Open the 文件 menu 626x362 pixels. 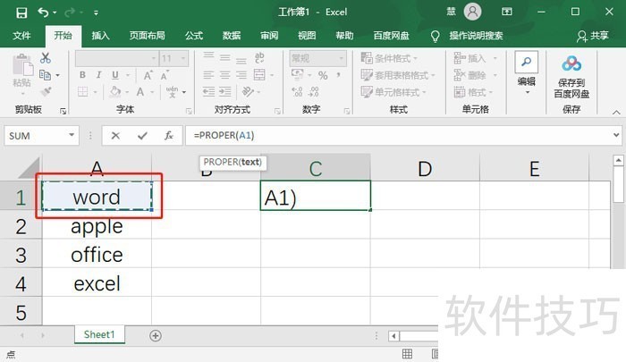coord(21,36)
